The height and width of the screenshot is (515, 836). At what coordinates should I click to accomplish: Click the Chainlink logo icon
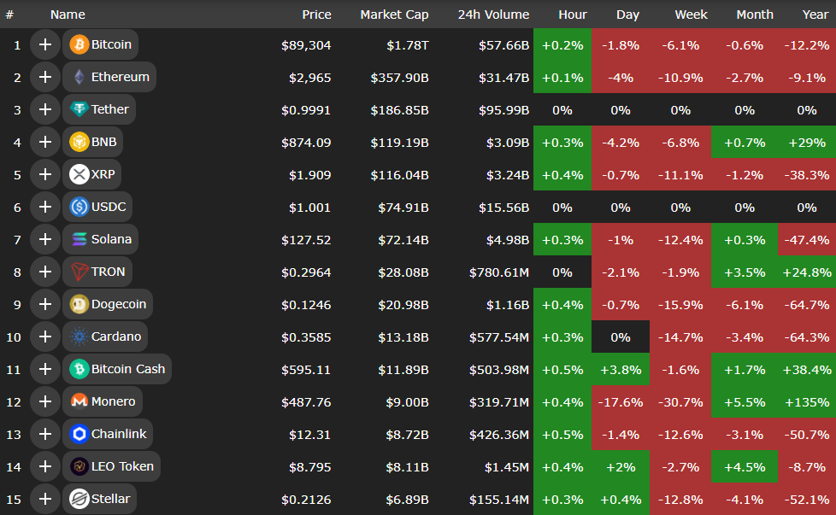79,434
